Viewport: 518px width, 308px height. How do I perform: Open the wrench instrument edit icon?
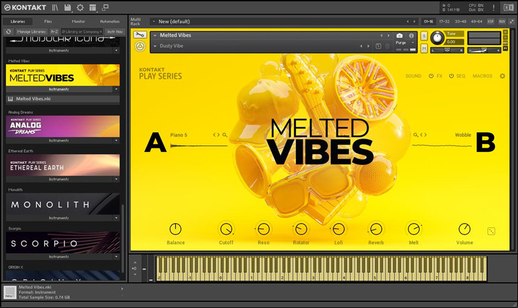(140, 34)
